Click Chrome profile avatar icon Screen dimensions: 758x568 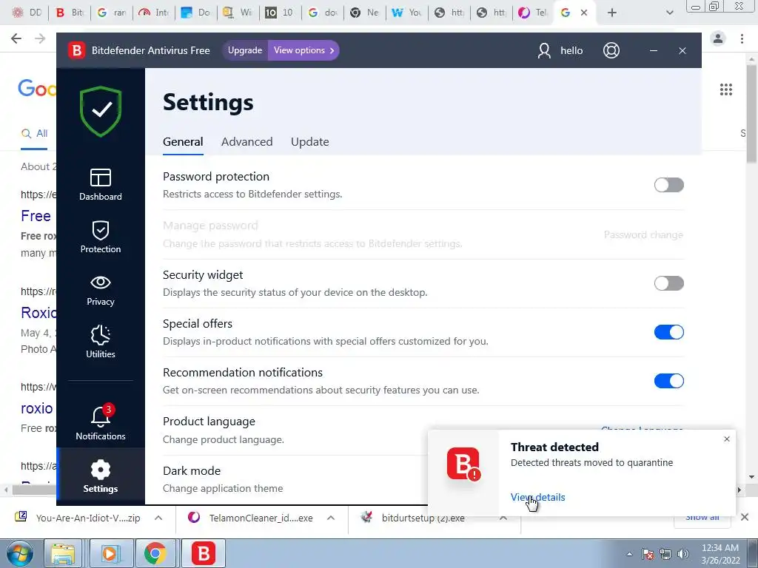pyautogui.click(x=718, y=38)
